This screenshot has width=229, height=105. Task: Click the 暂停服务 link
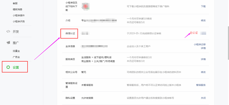point(201,85)
